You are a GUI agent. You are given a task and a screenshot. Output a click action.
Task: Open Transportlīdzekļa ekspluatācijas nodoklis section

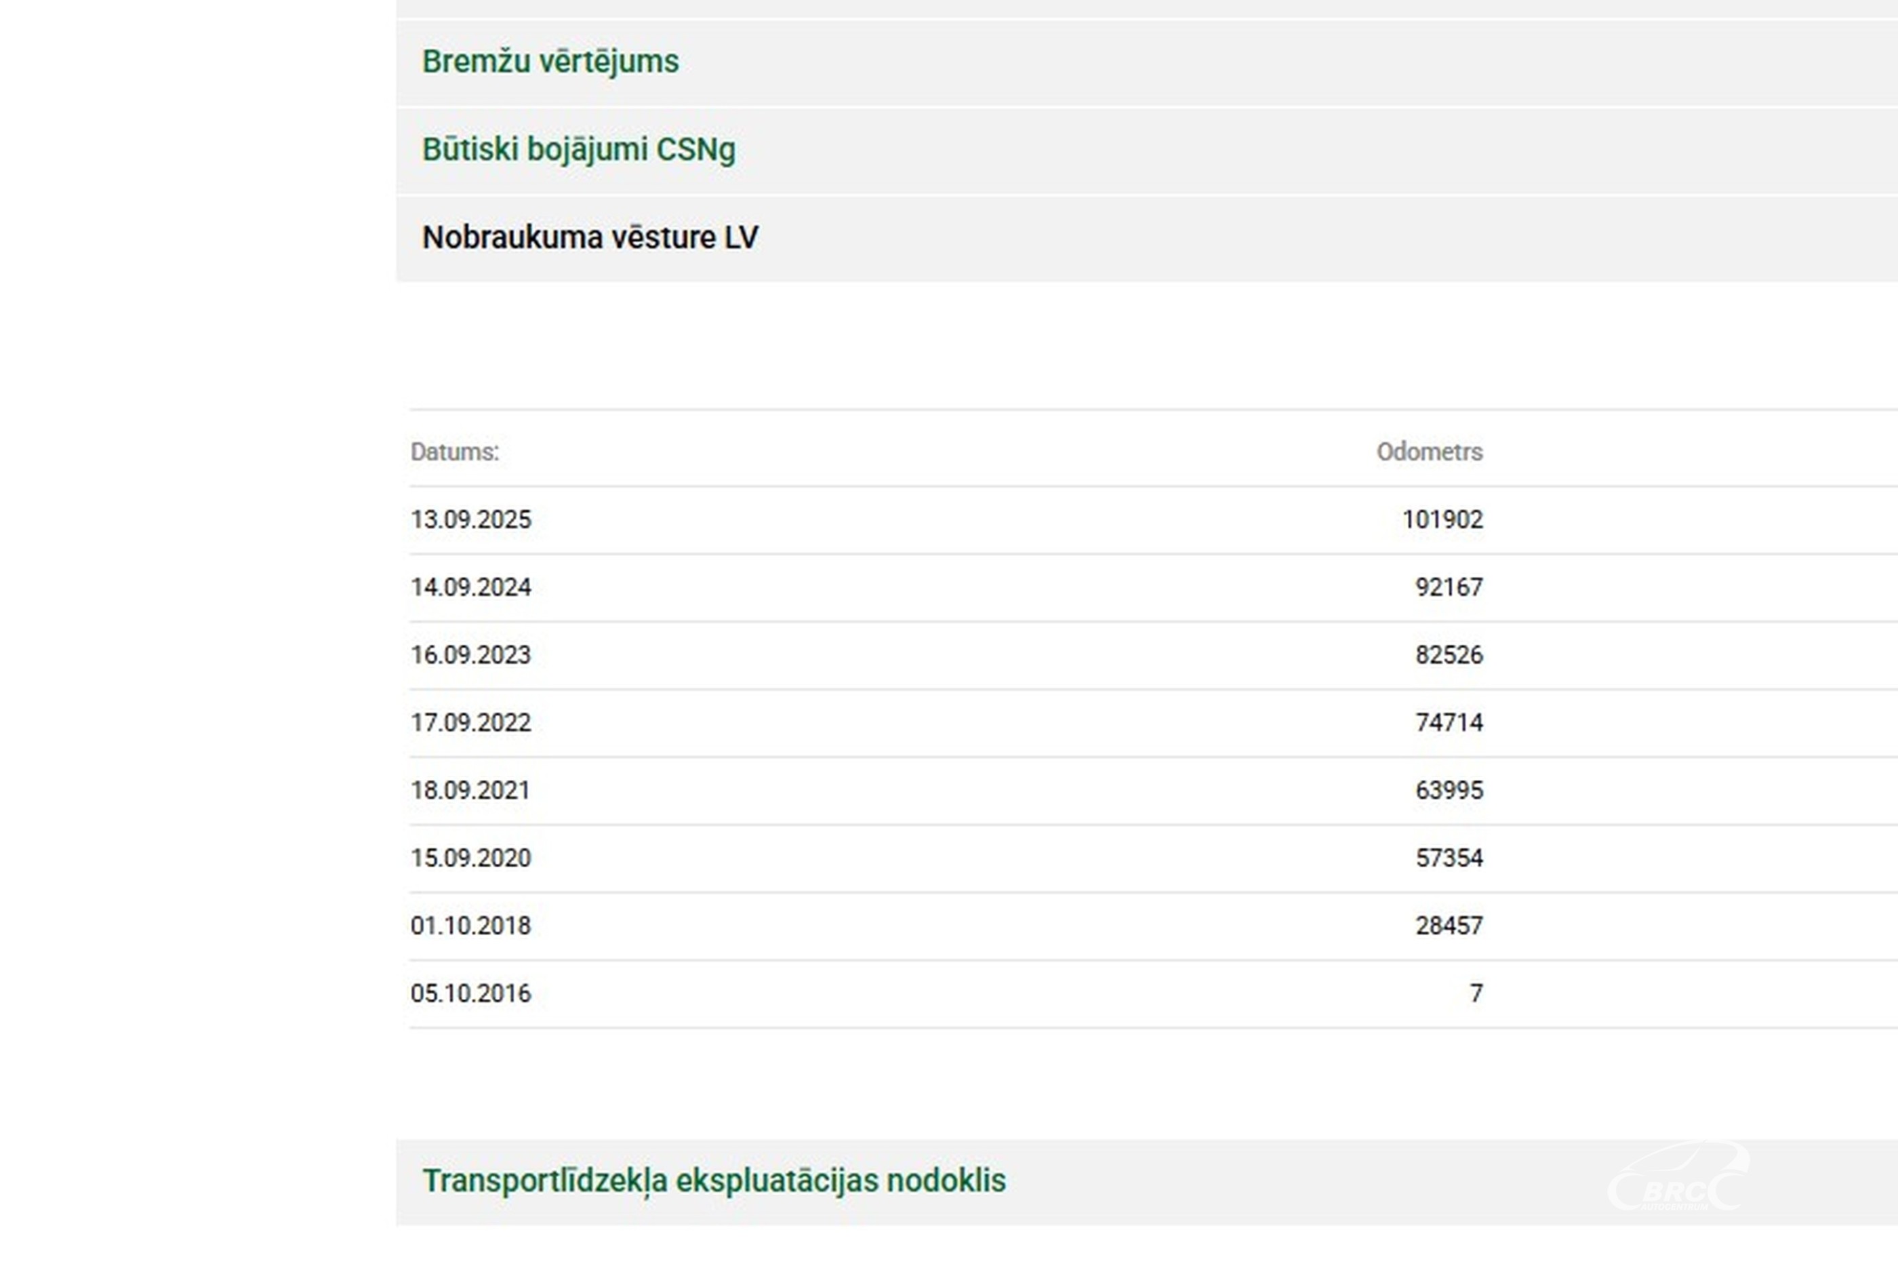[x=714, y=1181]
